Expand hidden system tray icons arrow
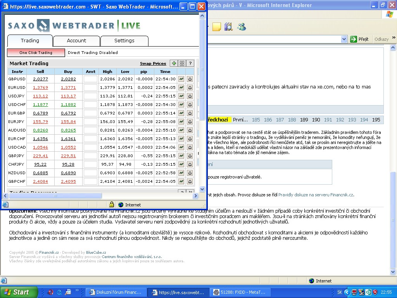 [347, 292]
